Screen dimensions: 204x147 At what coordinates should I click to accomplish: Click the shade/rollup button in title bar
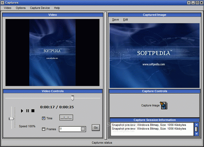tap(189, 3)
